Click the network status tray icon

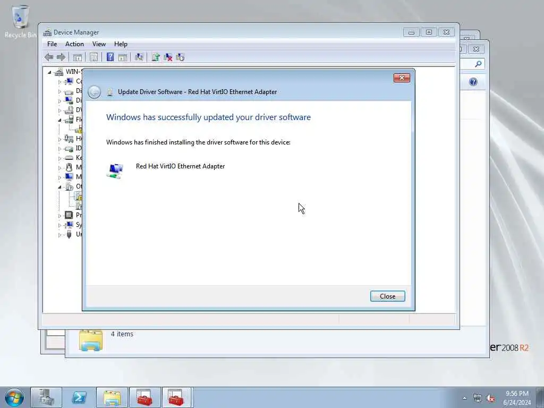(478, 398)
